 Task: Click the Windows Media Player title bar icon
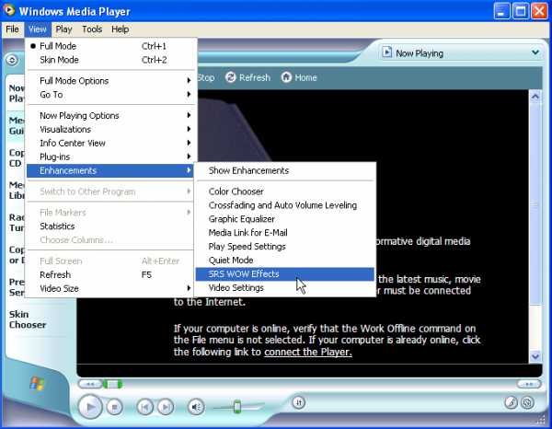coord(9,10)
